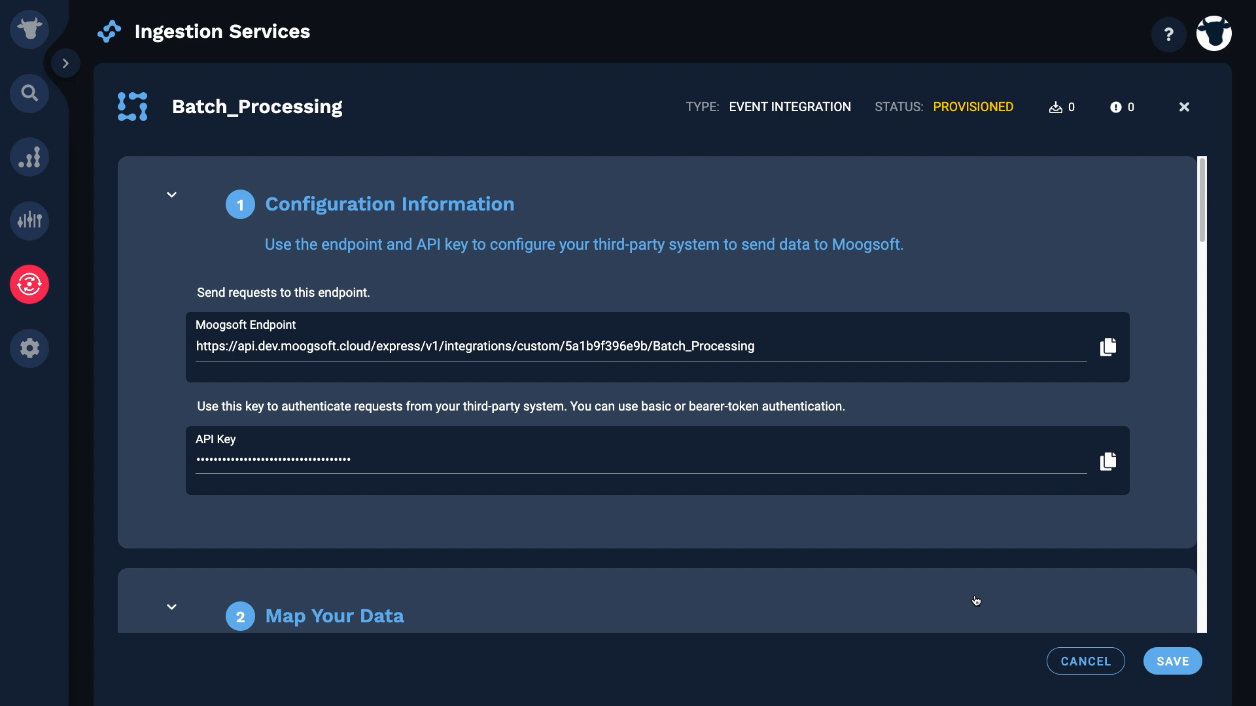The image size is (1256, 706).
Task: Open the Moogsoft cow home icon
Action: 29,29
